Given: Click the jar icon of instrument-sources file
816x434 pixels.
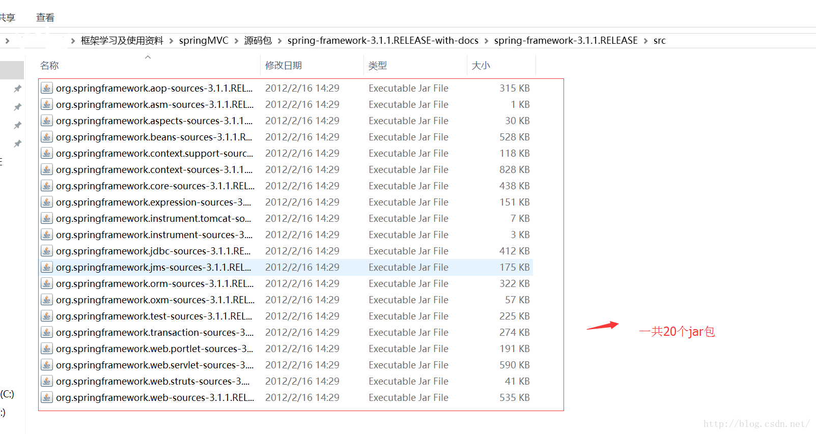Looking at the screenshot, I should click(47, 235).
